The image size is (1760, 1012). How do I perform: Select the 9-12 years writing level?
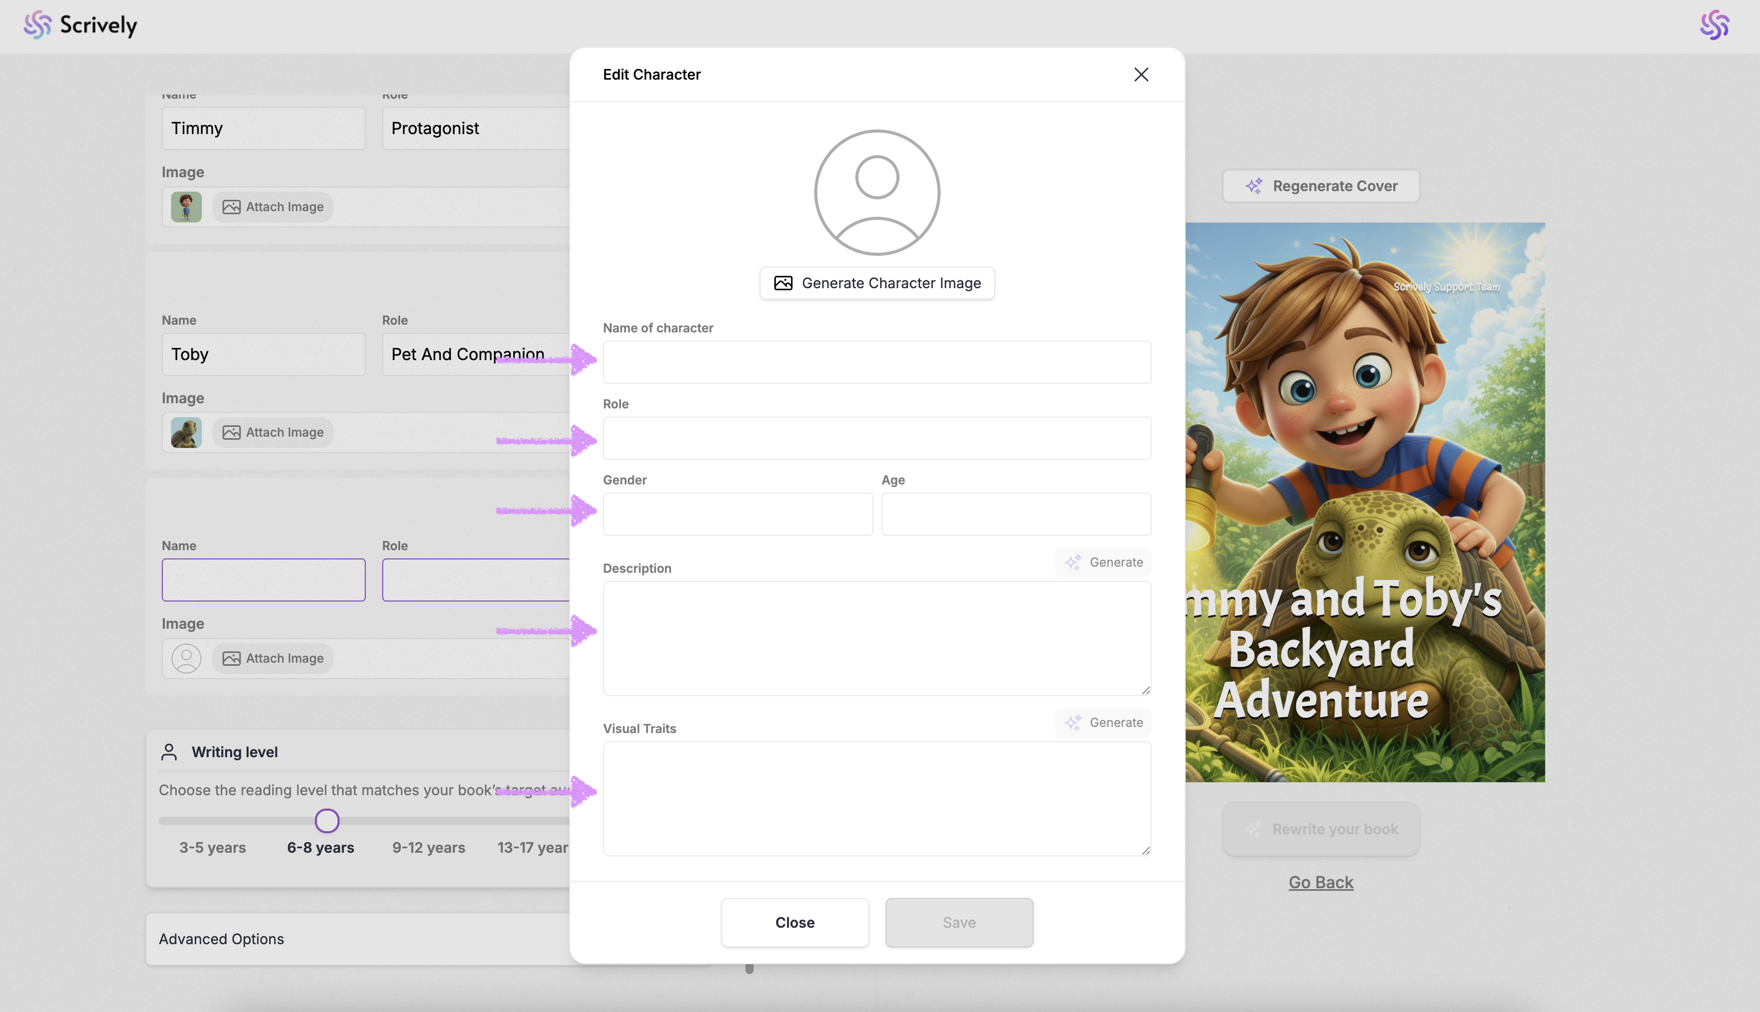428,847
